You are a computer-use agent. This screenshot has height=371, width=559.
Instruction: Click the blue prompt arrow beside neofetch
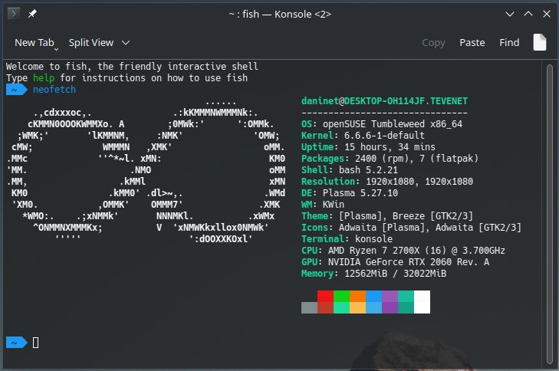[x=16, y=90]
